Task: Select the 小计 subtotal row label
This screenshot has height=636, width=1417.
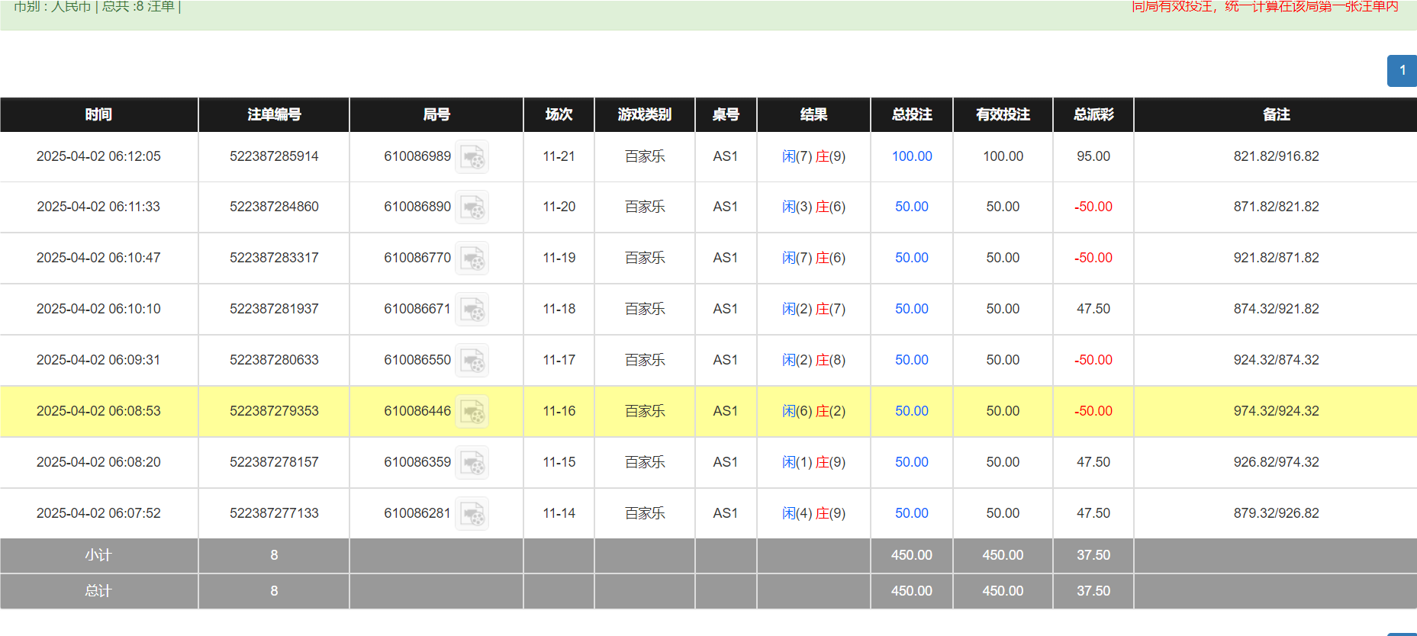Action: pos(98,555)
